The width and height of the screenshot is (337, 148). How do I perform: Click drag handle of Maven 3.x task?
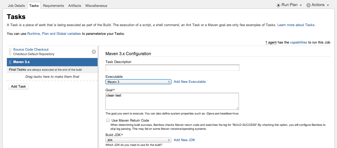click(10, 62)
